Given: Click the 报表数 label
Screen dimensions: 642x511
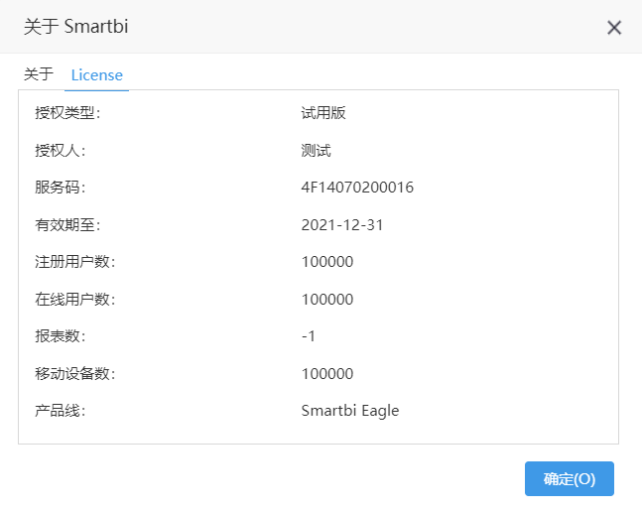Looking at the screenshot, I should tap(61, 336).
